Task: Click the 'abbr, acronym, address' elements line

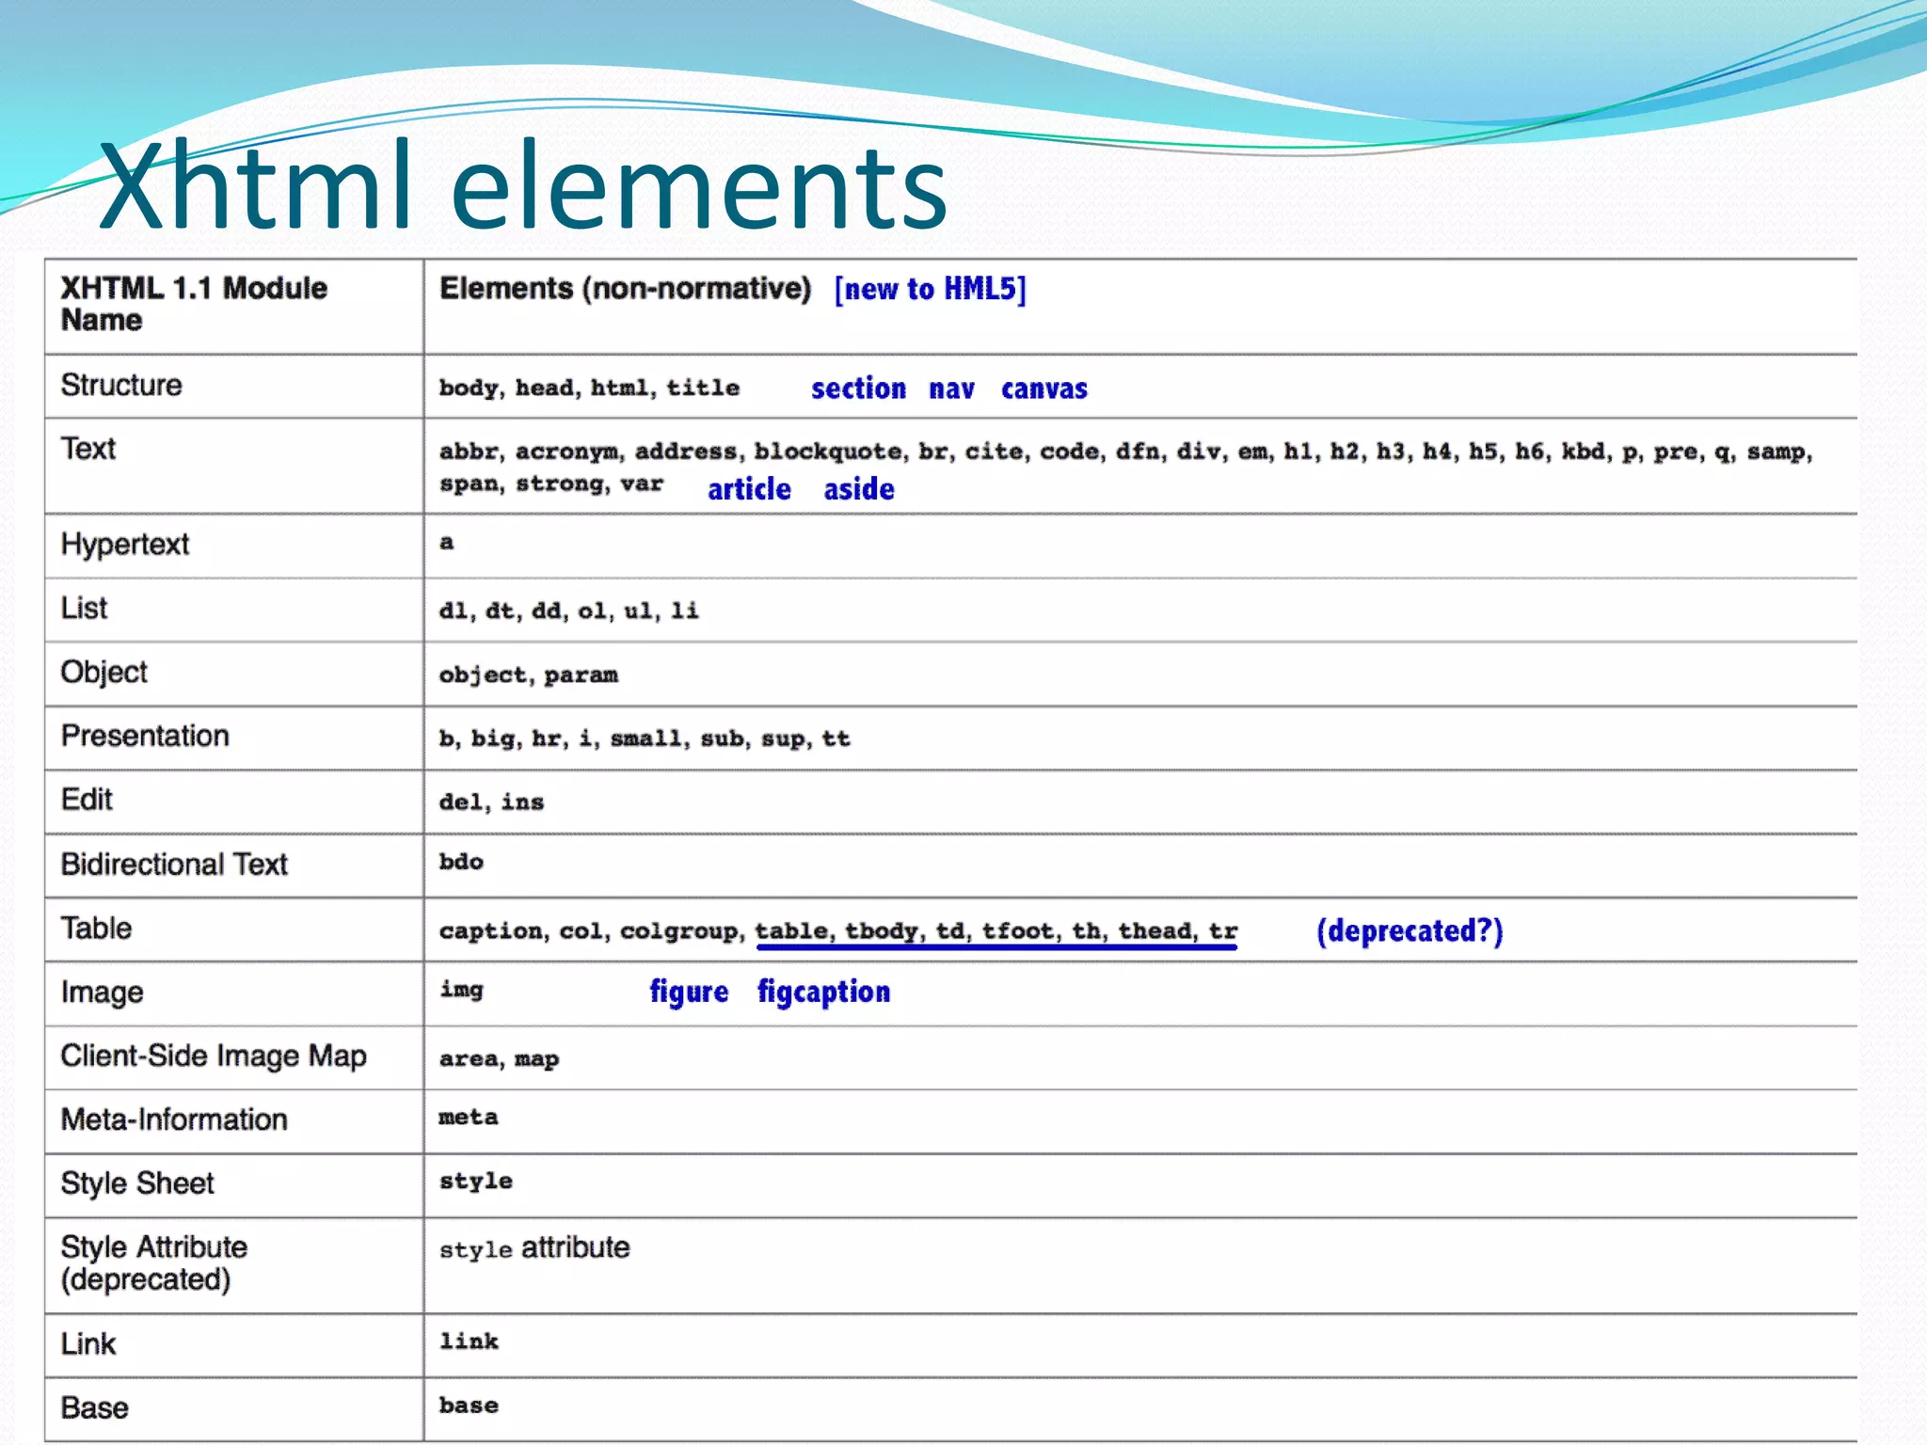Action: coord(1125,452)
